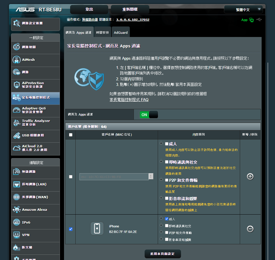Click 套用本頁面設定 to apply settings
Viewport: 275px width, 260px height.
pyautogui.click(x=163, y=254)
